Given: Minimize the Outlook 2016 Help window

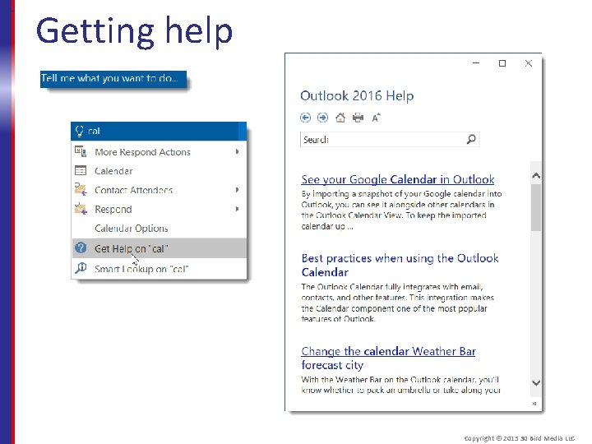Looking at the screenshot, I should point(476,63).
